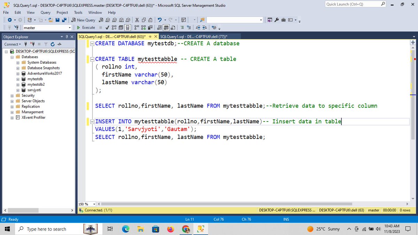Open the Connect dropdown in Object Explorer
The image size is (418, 235).
(13, 44)
